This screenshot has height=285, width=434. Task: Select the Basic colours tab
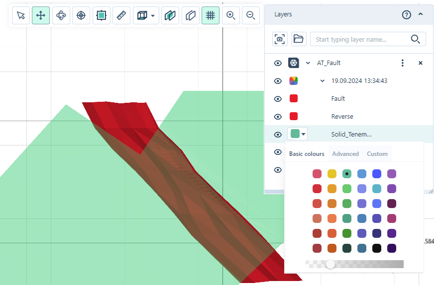[307, 154]
